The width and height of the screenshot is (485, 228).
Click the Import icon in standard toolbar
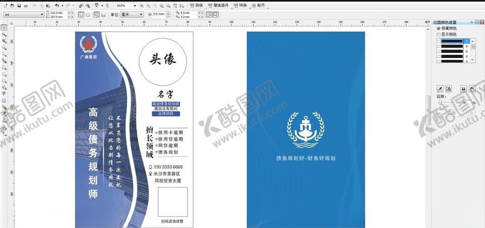click(x=81, y=6)
